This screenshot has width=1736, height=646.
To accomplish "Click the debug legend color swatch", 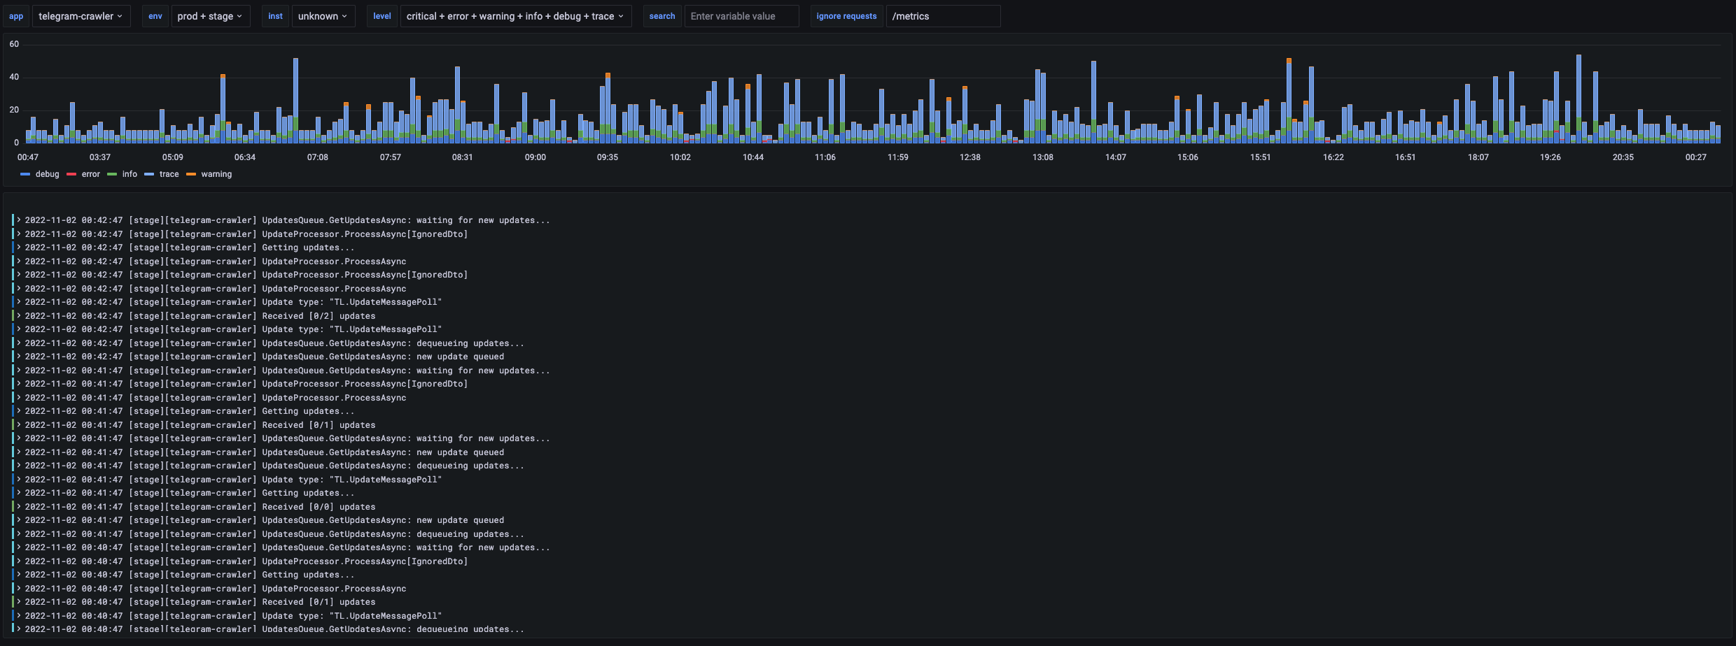I will [25, 174].
